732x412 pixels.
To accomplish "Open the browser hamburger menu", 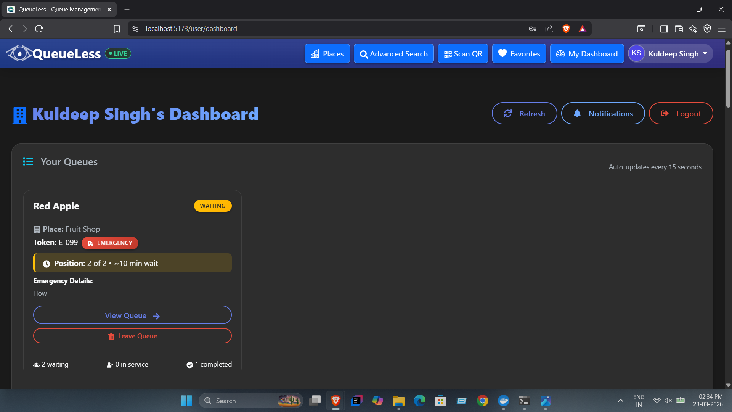I will [721, 29].
